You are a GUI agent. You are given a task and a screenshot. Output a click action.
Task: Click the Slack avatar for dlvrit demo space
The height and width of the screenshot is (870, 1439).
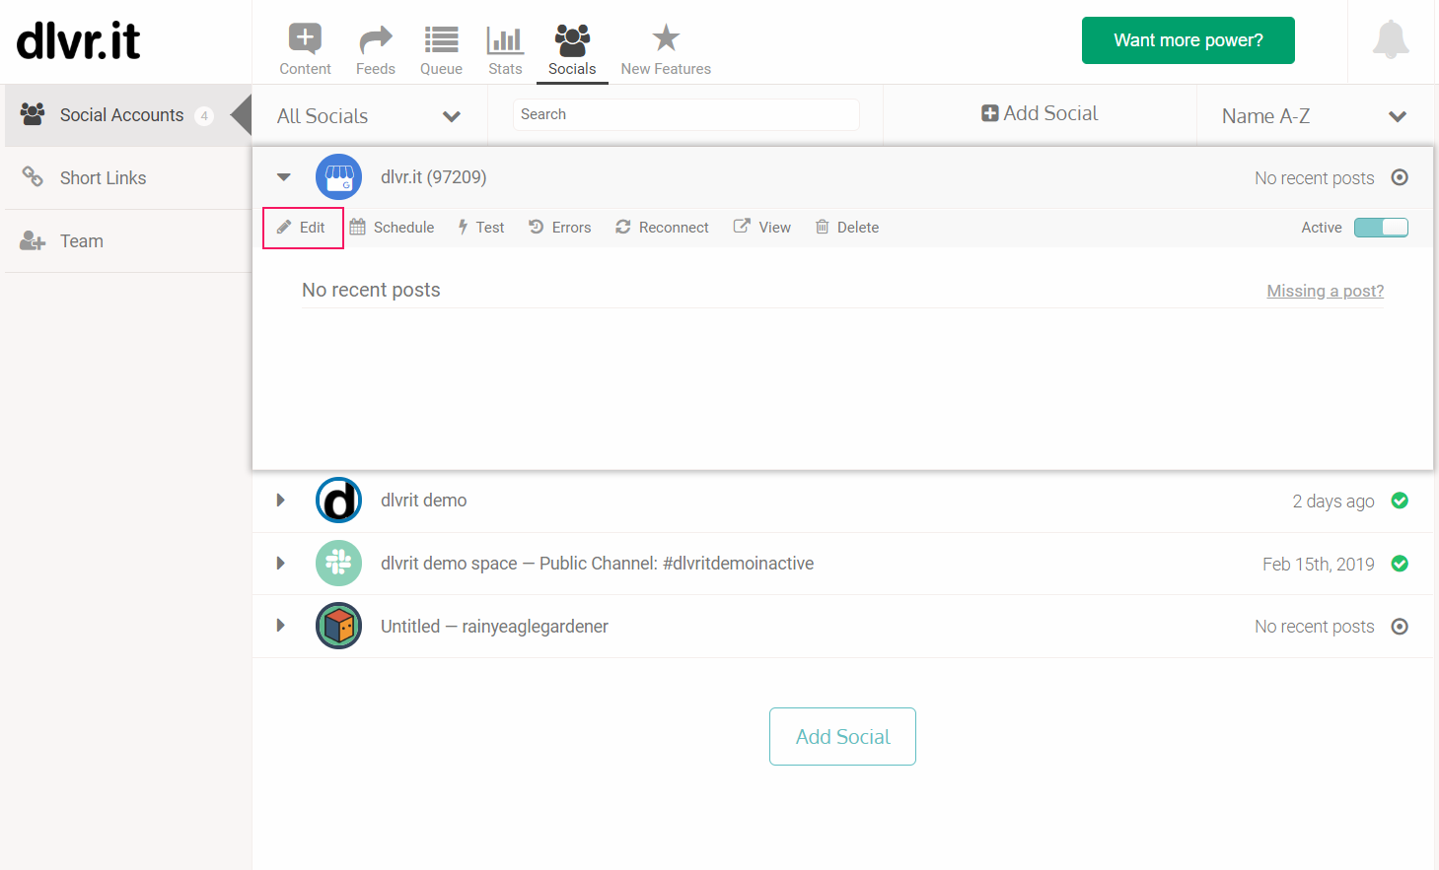(338, 564)
